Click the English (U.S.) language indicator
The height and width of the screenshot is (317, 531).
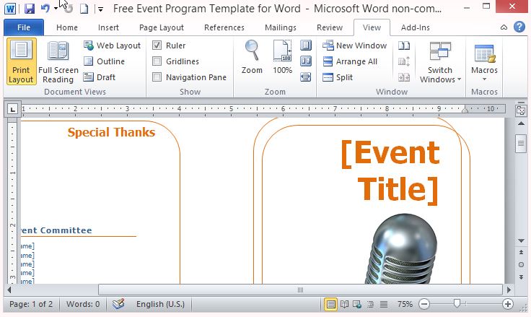160,304
